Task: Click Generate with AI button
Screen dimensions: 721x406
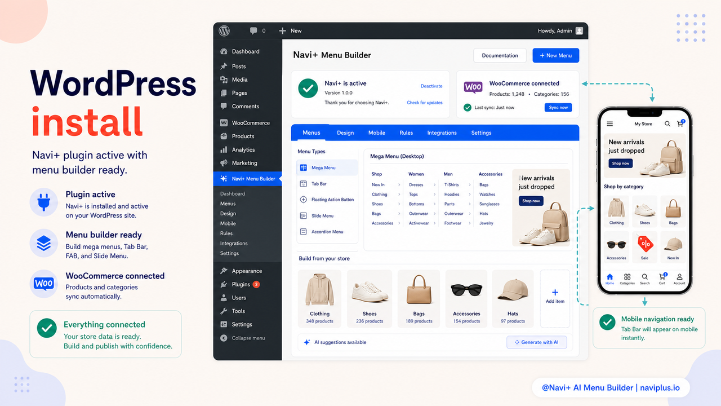Action: point(536,342)
